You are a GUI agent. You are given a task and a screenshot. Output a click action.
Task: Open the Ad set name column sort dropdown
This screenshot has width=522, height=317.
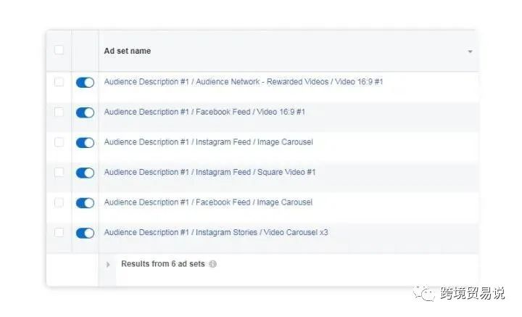(x=470, y=52)
